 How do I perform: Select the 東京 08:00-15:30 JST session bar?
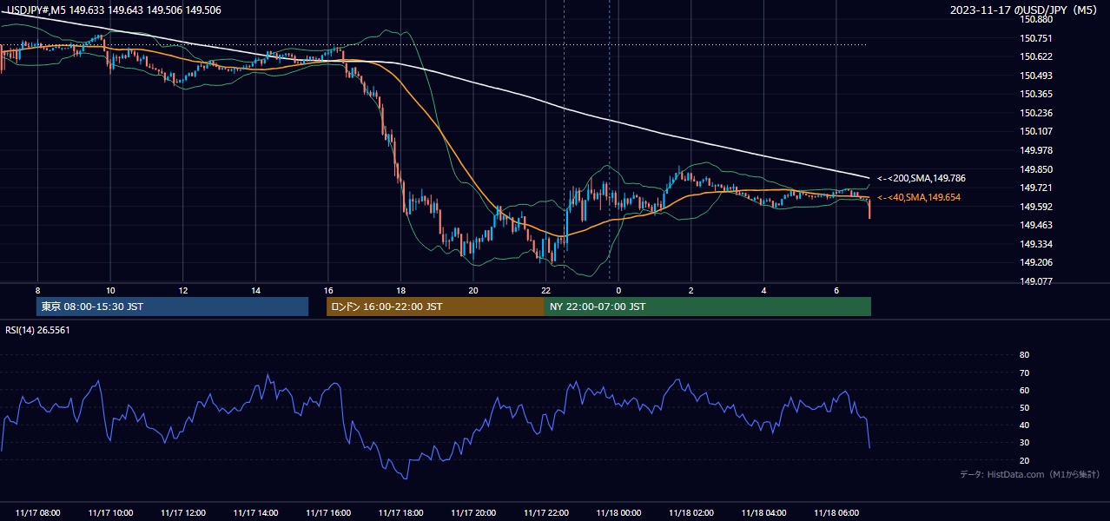click(173, 307)
